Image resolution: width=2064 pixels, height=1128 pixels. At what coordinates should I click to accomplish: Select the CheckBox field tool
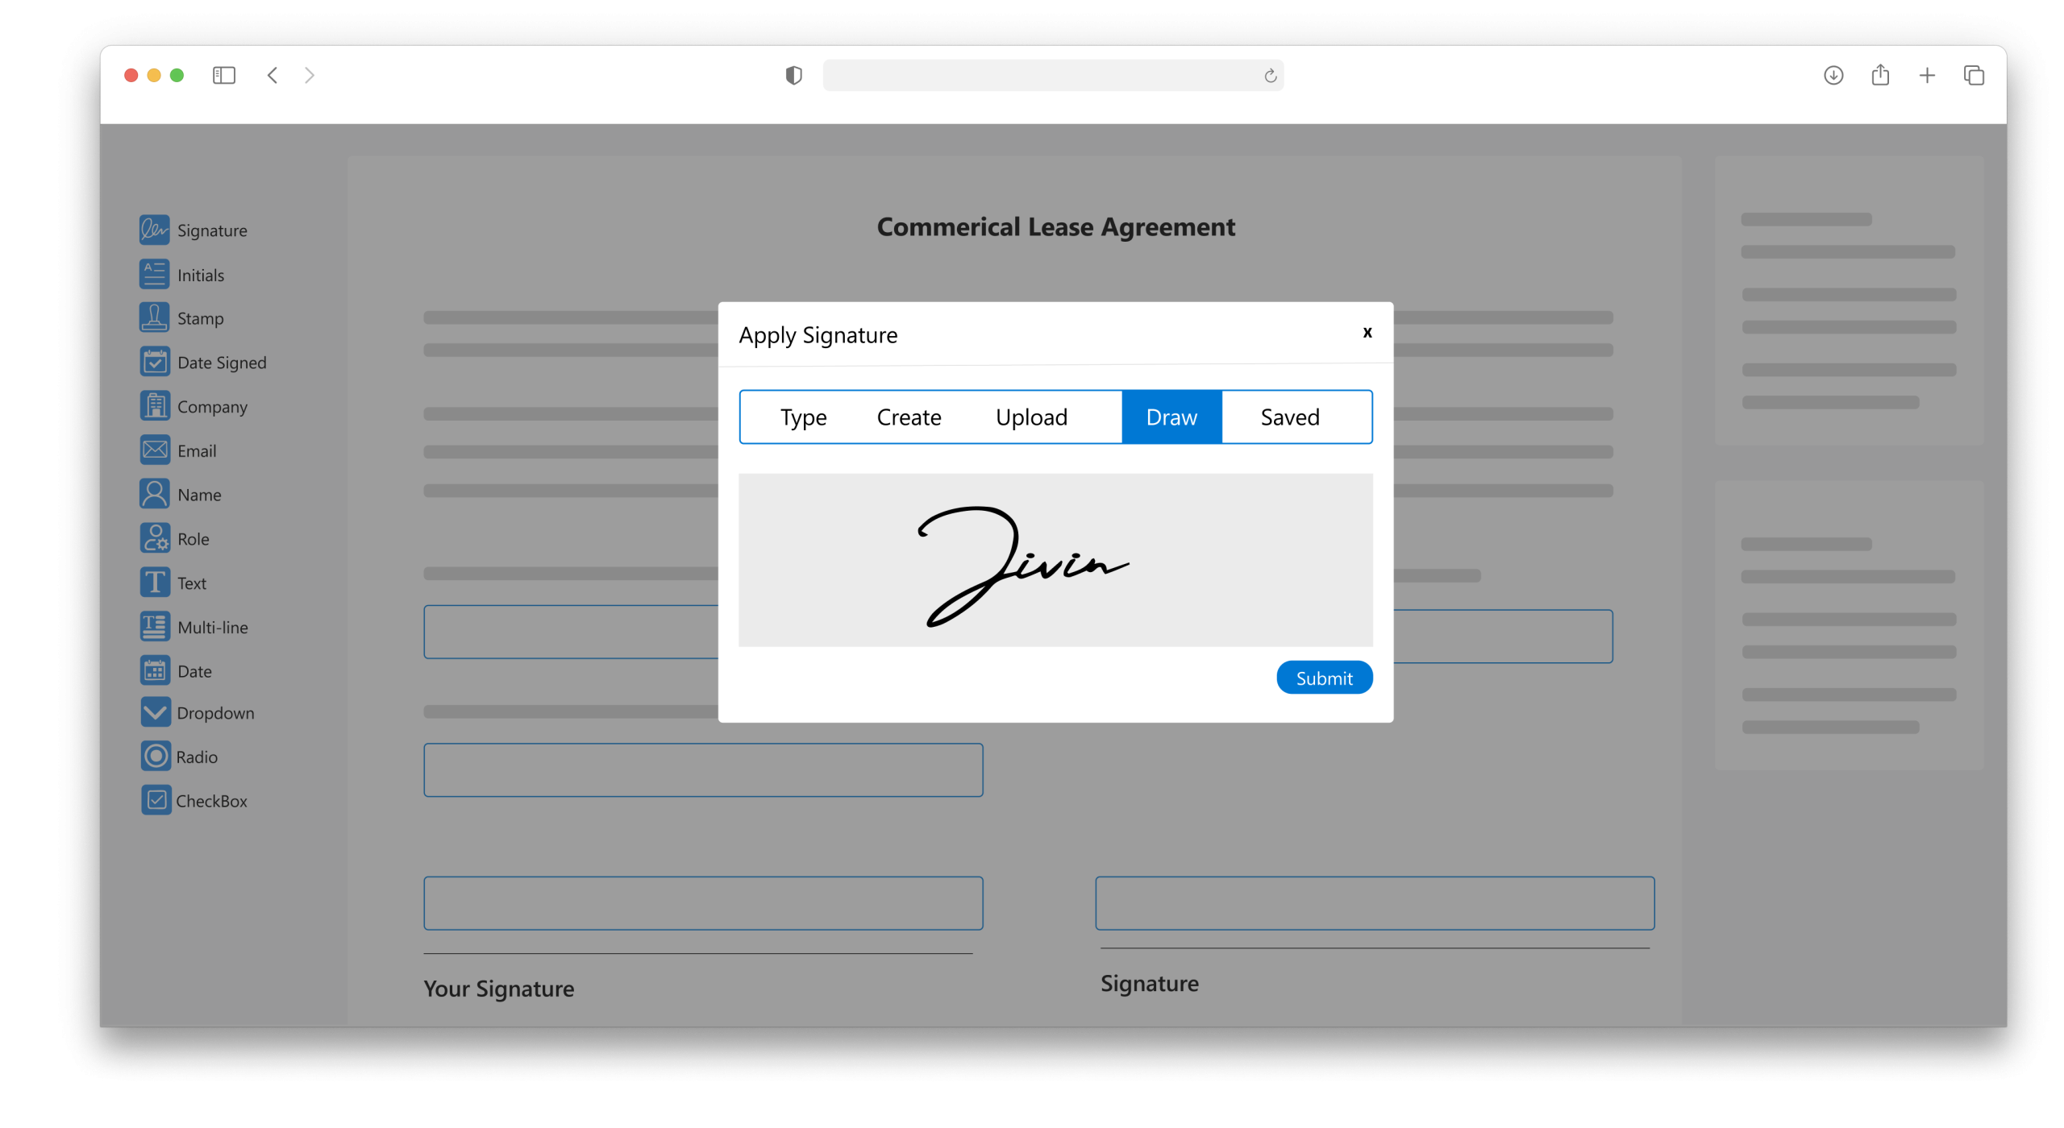pyautogui.click(x=156, y=800)
